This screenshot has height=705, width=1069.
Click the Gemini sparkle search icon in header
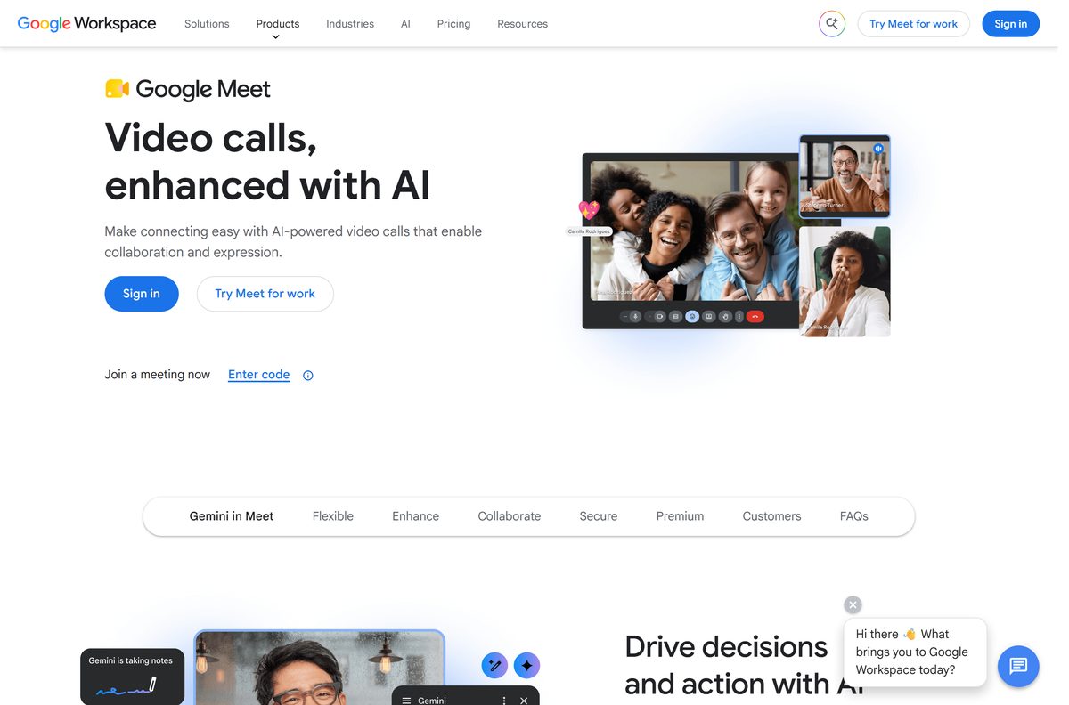[832, 24]
